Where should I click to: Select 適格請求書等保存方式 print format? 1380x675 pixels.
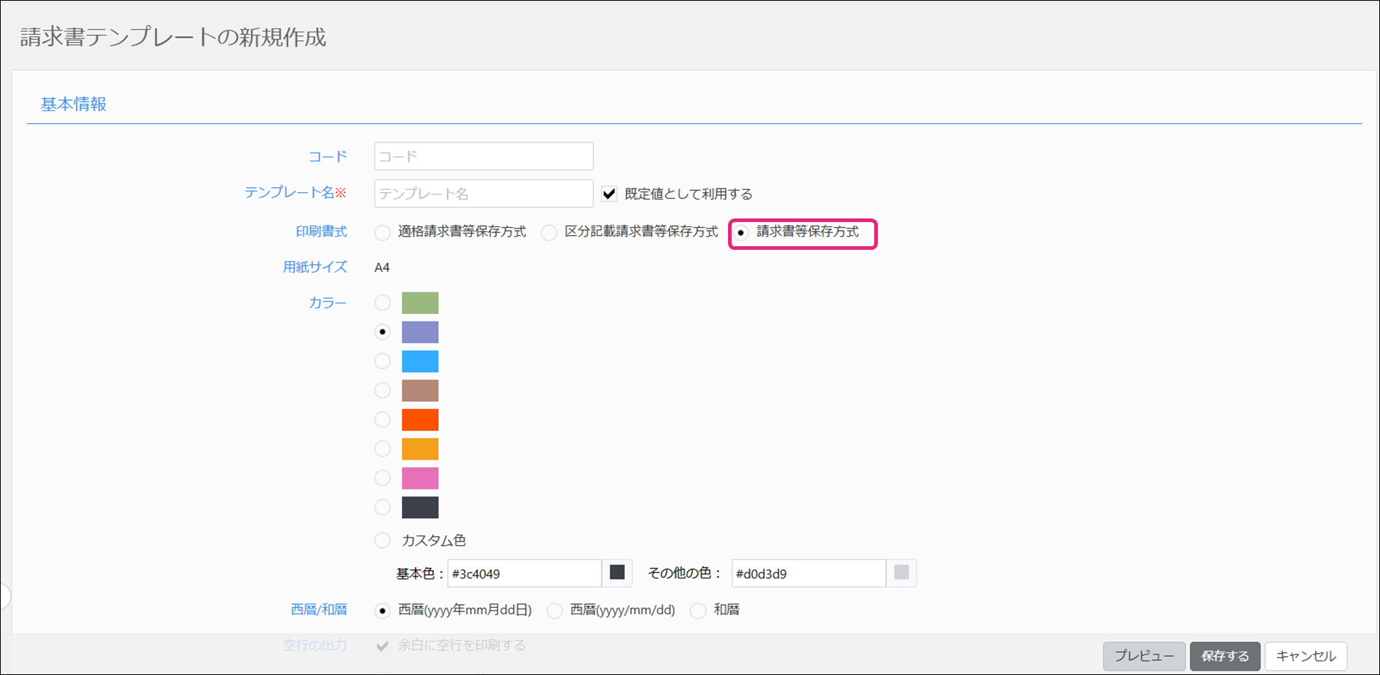pos(382,232)
